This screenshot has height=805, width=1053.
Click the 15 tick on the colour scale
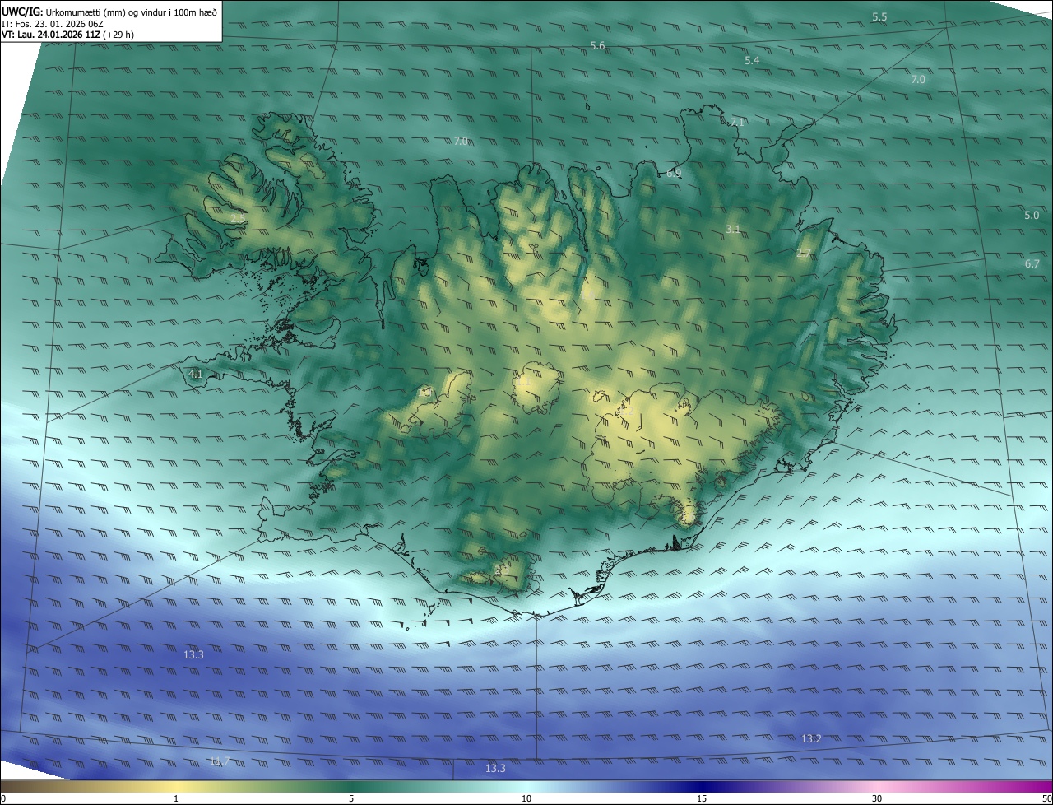(x=702, y=799)
